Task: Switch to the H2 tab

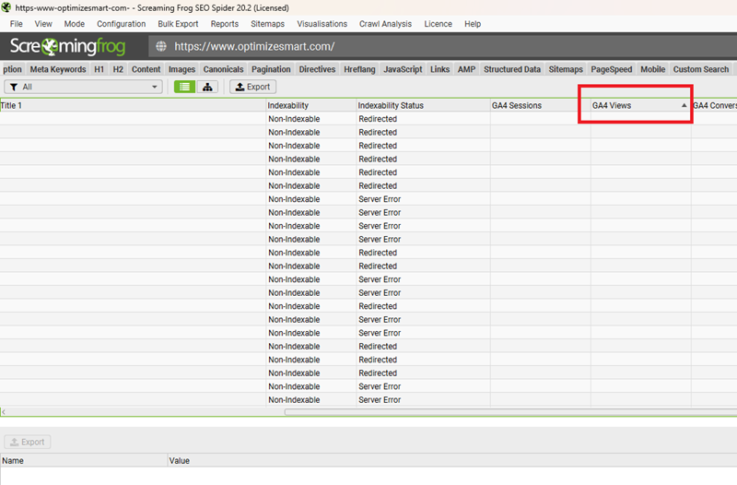Action: click(118, 69)
